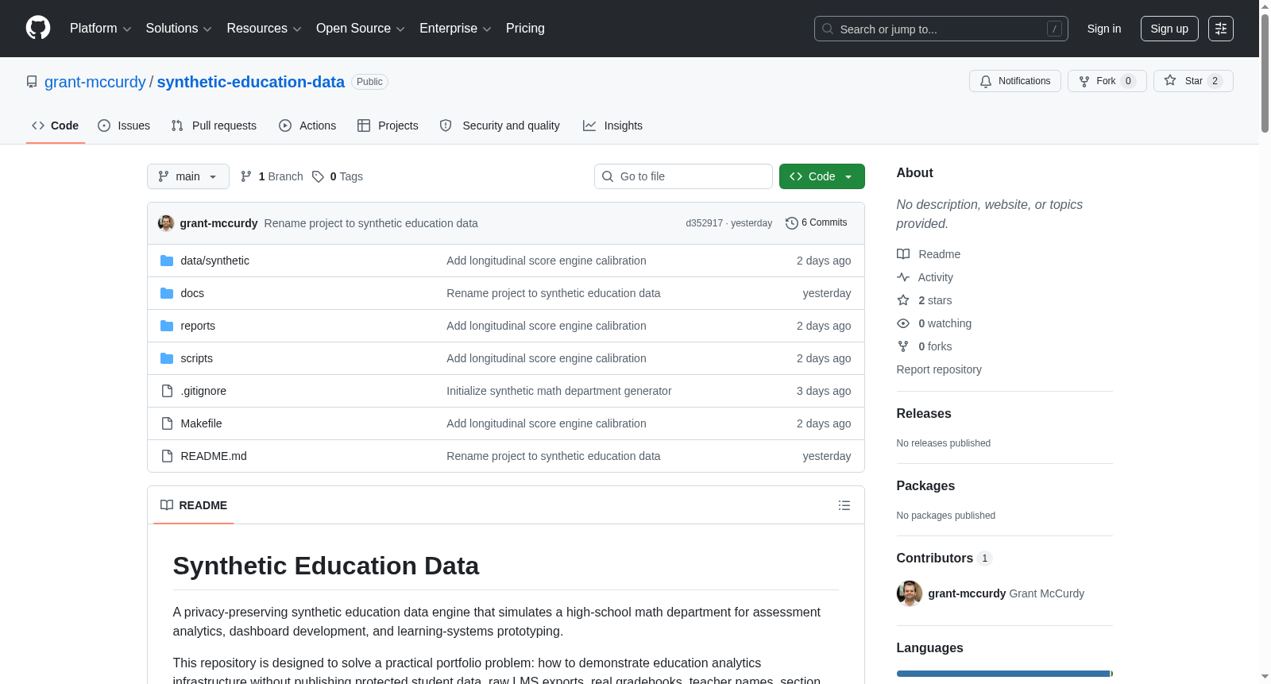This screenshot has width=1271, height=684.
Task: Switch to the Pull requests tab
Action: click(x=214, y=126)
